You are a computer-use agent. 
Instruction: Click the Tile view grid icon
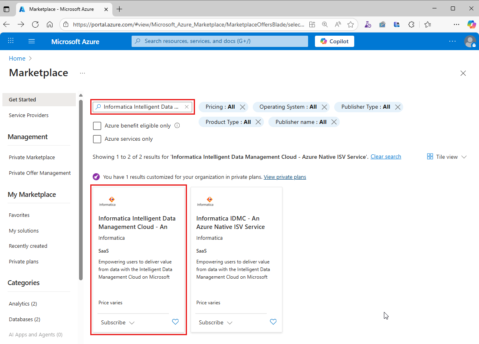pos(430,156)
